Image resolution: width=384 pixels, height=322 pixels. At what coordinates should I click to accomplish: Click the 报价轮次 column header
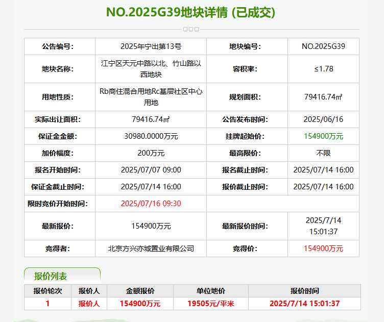(48, 291)
